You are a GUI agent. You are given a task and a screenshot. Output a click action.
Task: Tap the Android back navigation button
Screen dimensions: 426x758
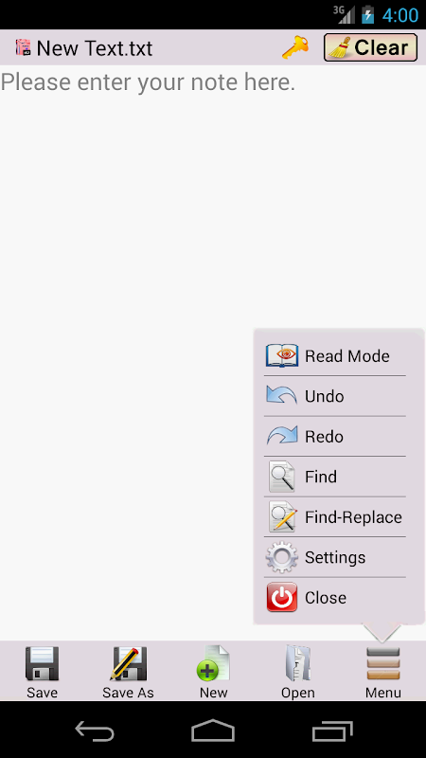(x=95, y=731)
